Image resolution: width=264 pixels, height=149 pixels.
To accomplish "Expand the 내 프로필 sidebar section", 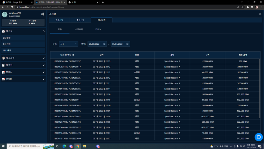I will tap(43, 58).
